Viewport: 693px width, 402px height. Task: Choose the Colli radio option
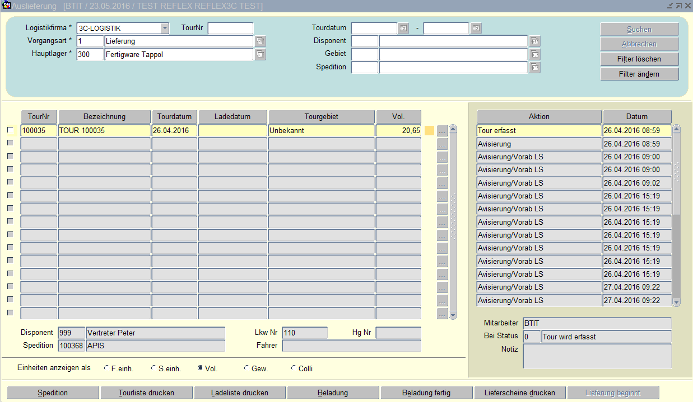tap(294, 368)
